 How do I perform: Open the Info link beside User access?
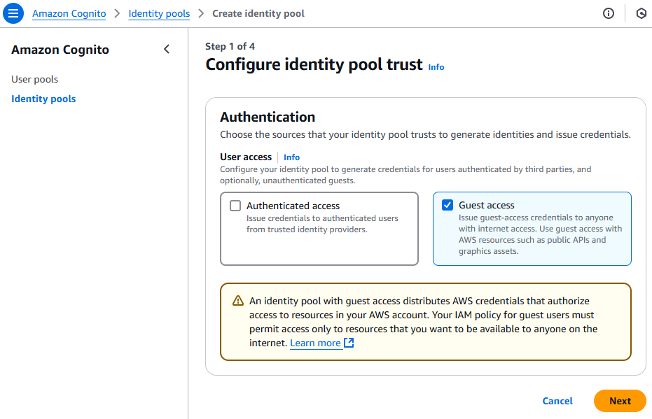[291, 157]
